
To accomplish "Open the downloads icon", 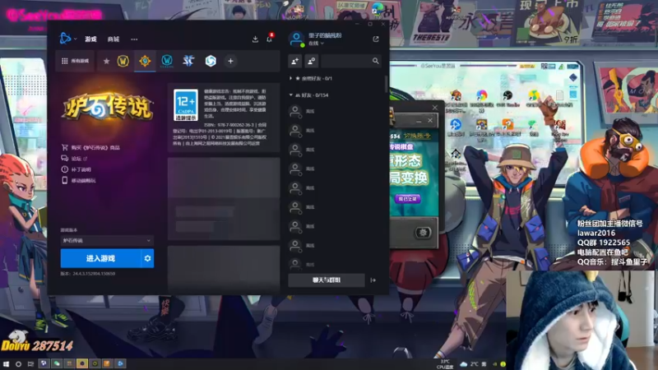I will click(255, 39).
